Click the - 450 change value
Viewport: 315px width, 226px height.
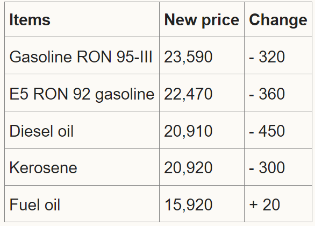click(267, 131)
